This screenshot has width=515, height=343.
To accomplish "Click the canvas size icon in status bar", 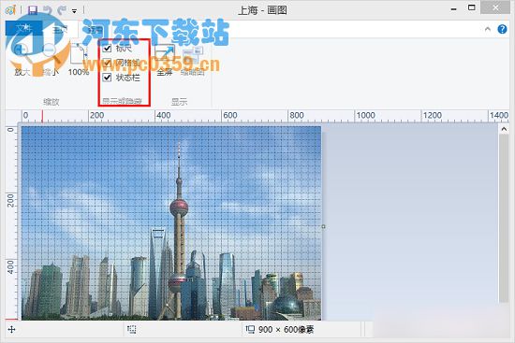I will click(250, 329).
